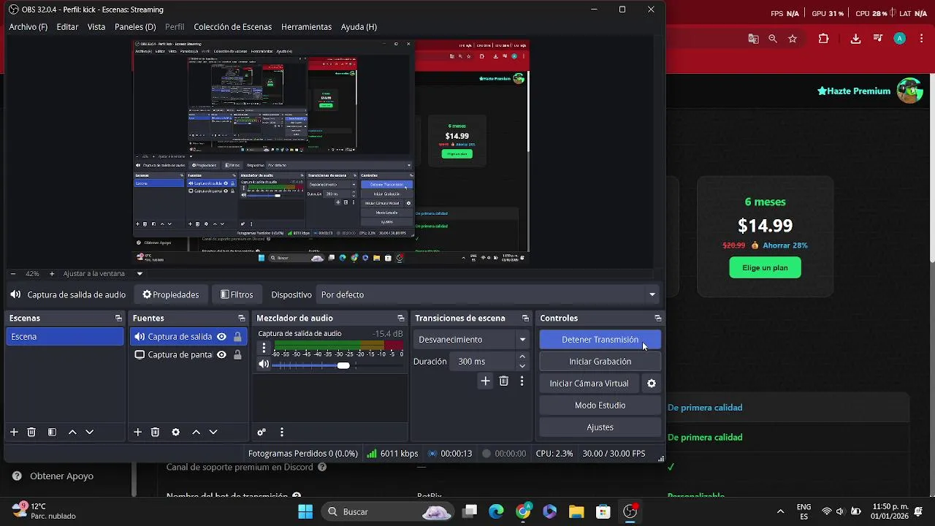This screenshot has width=935, height=526.
Task: Undock the Mezclador de audio panel
Action: (400, 319)
